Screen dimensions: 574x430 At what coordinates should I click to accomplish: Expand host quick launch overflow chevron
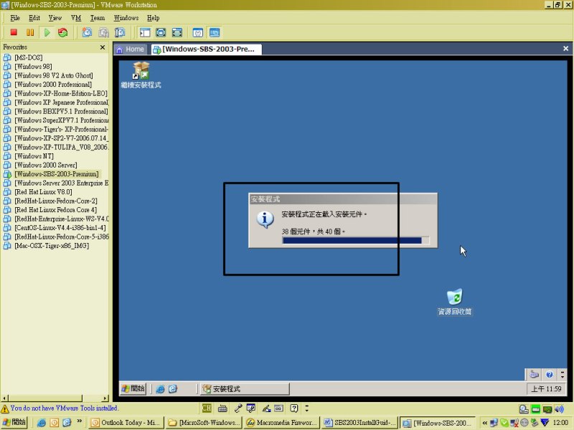[79, 421]
